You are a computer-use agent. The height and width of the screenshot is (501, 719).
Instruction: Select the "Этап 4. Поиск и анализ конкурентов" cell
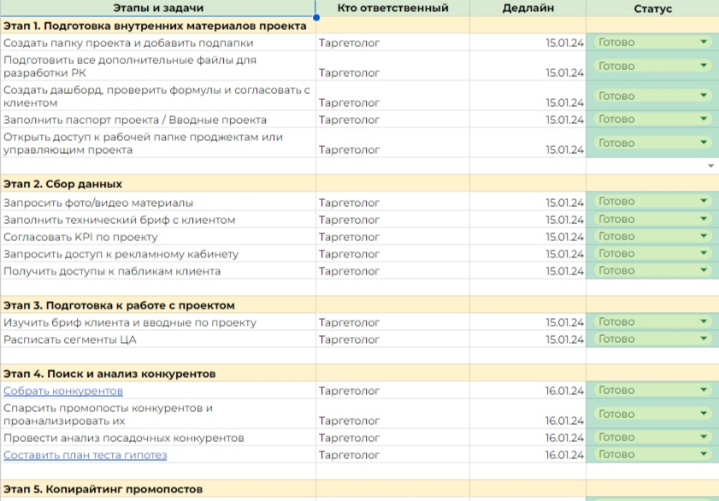tap(158, 374)
